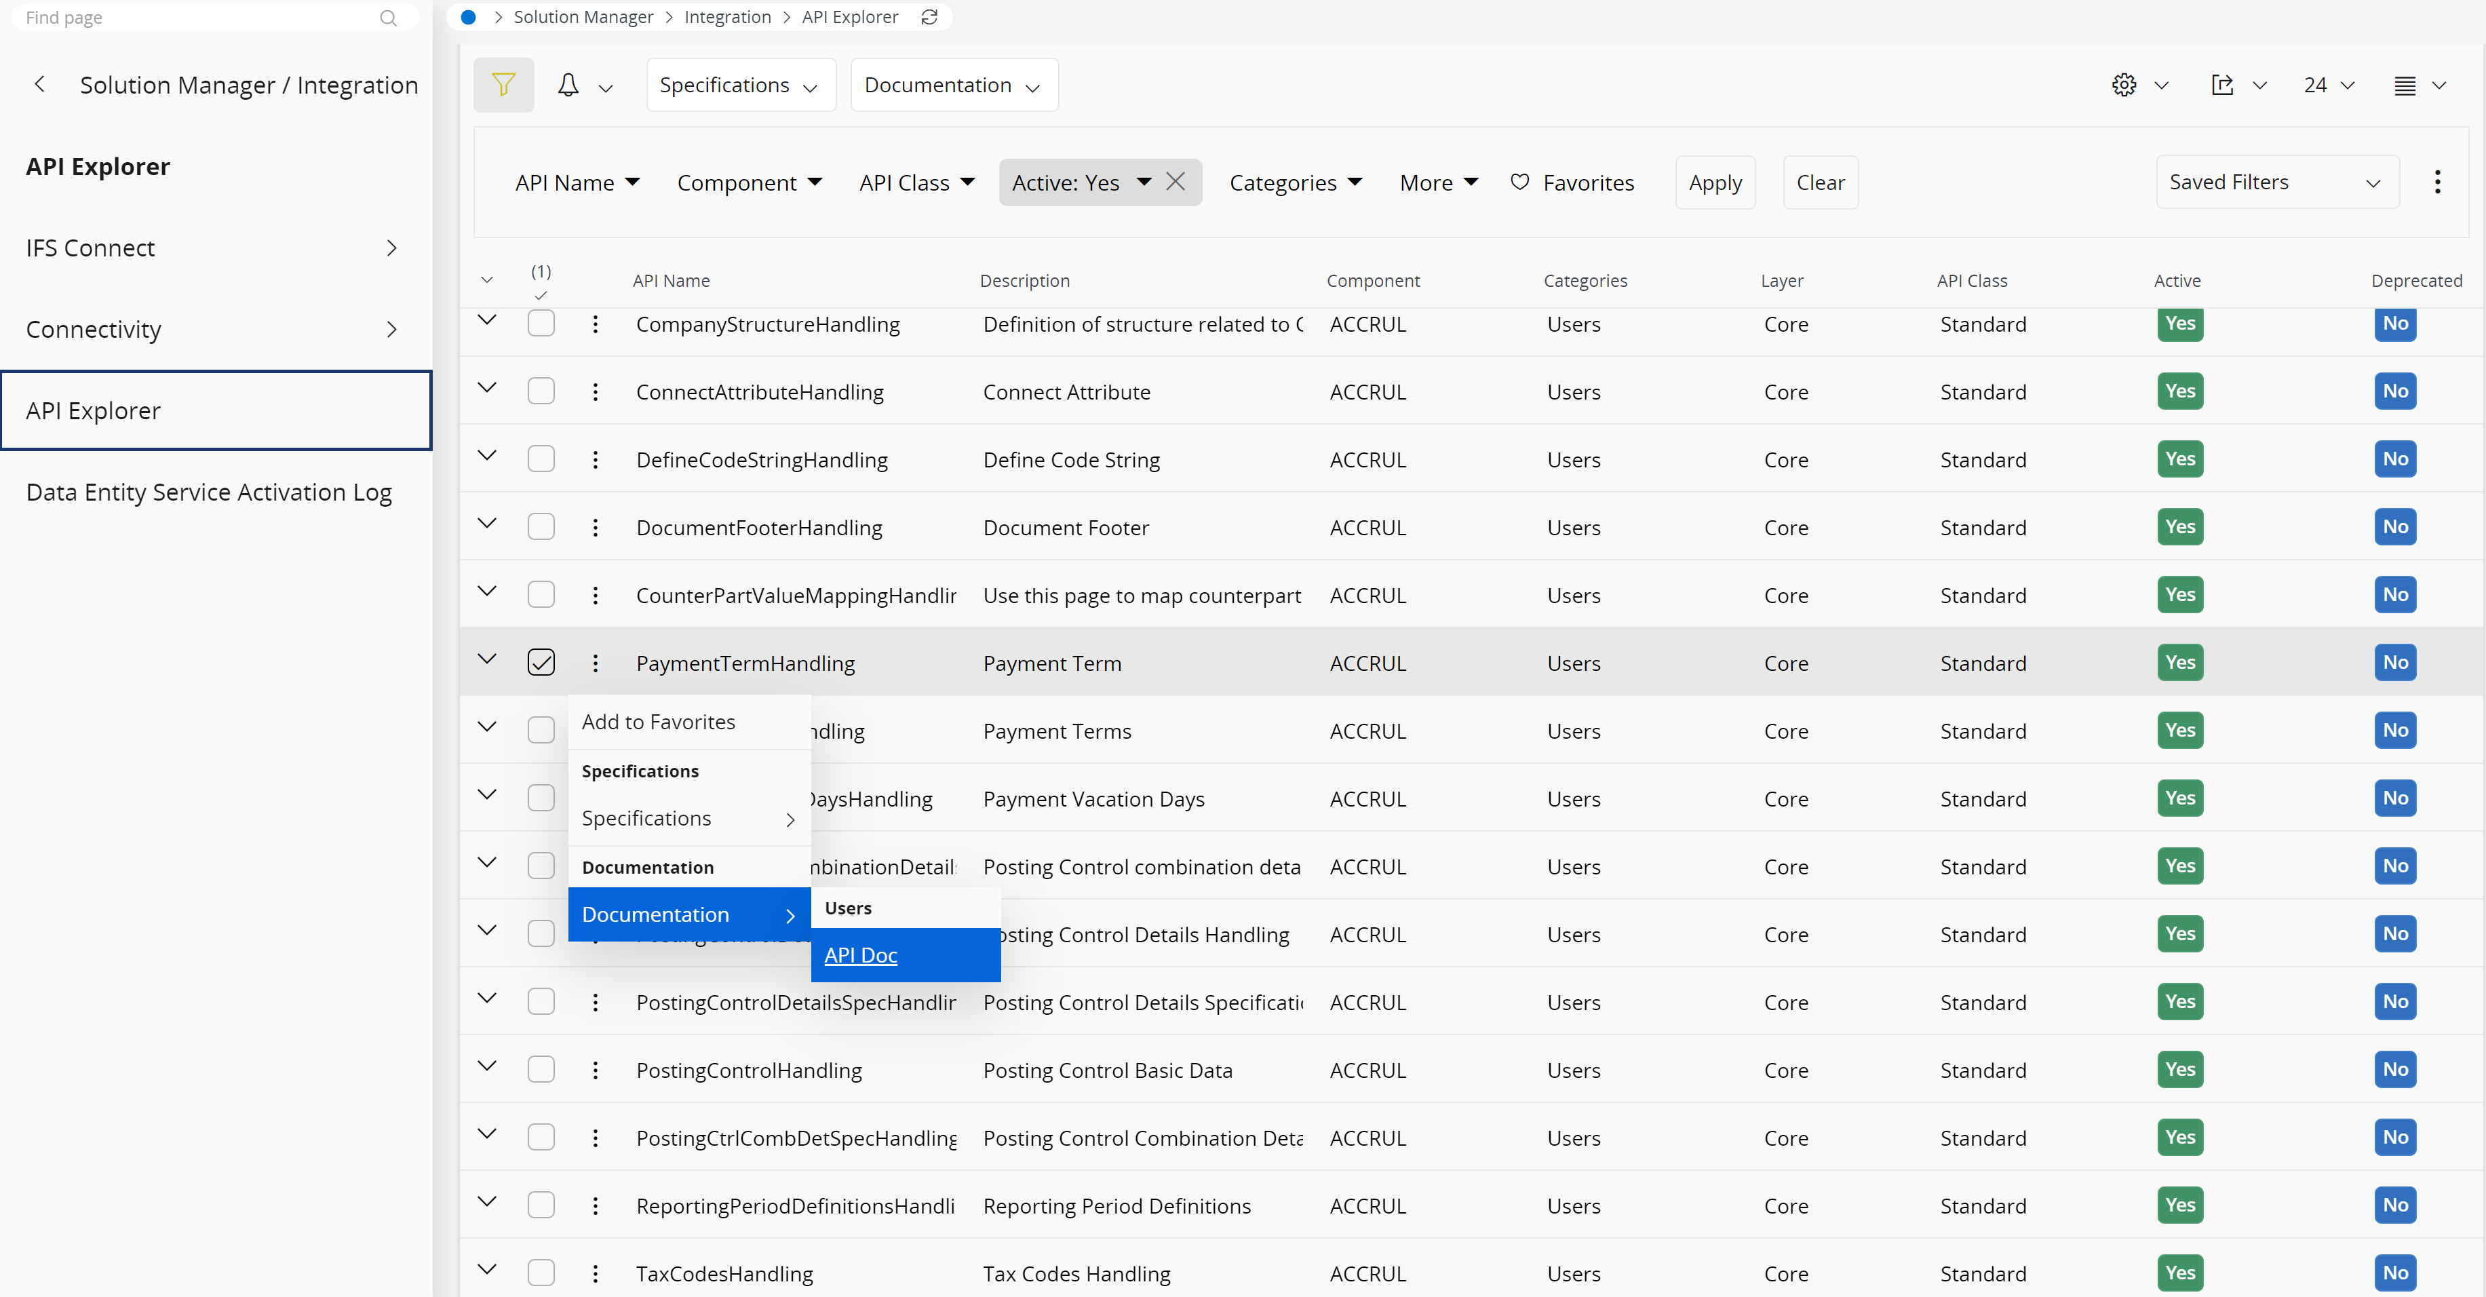The height and width of the screenshot is (1297, 2486).
Task: Remove the Active: Yes filter
Action: point(1176,181)
